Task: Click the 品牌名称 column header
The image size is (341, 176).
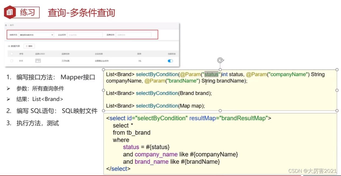Action: click(66, 54)
